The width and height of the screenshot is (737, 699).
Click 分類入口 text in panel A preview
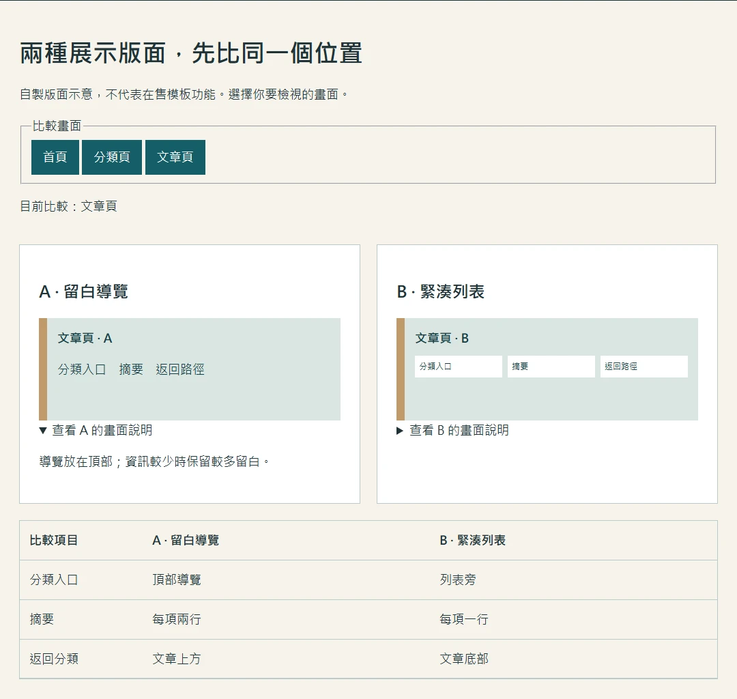82,369
